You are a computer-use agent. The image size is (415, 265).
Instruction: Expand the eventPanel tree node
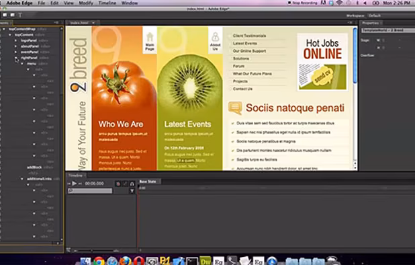pos(16,52)
